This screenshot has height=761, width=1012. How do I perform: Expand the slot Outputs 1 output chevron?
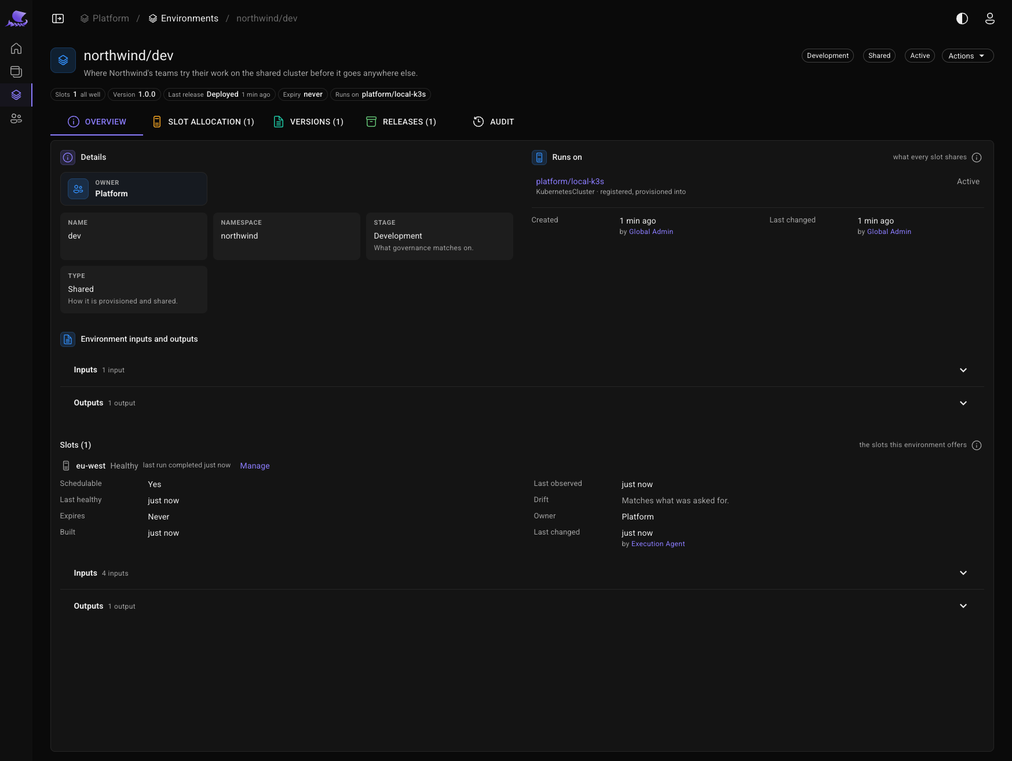(963, 606)
